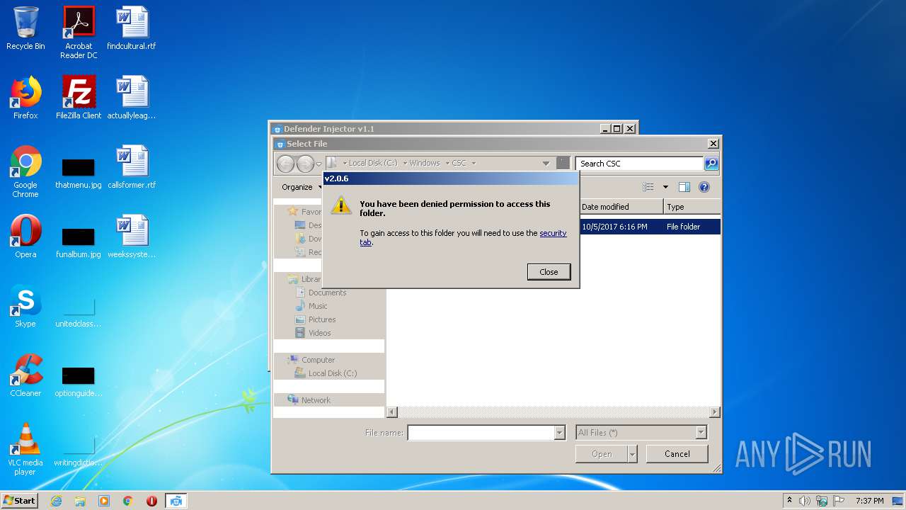Click the File name input box
906x510 pixels.
(x=481, y=433)
